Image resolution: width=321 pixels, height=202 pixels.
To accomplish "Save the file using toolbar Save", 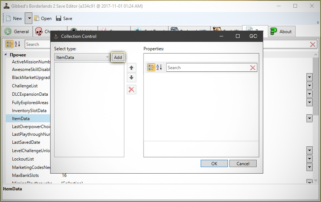I will pyautogui.click(x=64, y=19).
